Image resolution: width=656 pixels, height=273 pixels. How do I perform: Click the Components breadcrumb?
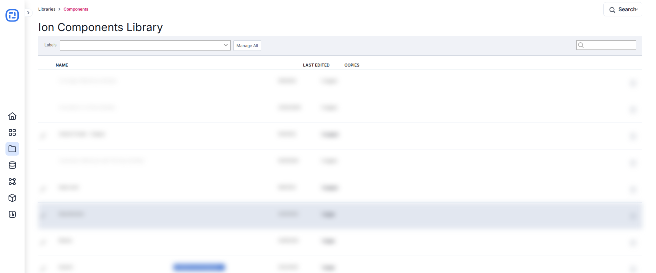point(76,9)
